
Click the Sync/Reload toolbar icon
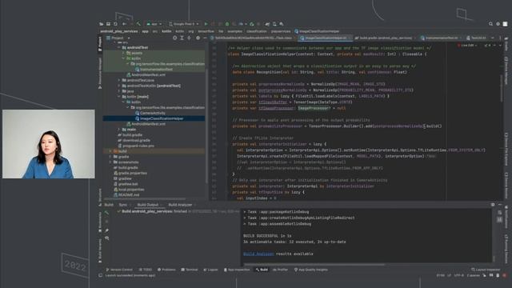click(x=115, y=24)
